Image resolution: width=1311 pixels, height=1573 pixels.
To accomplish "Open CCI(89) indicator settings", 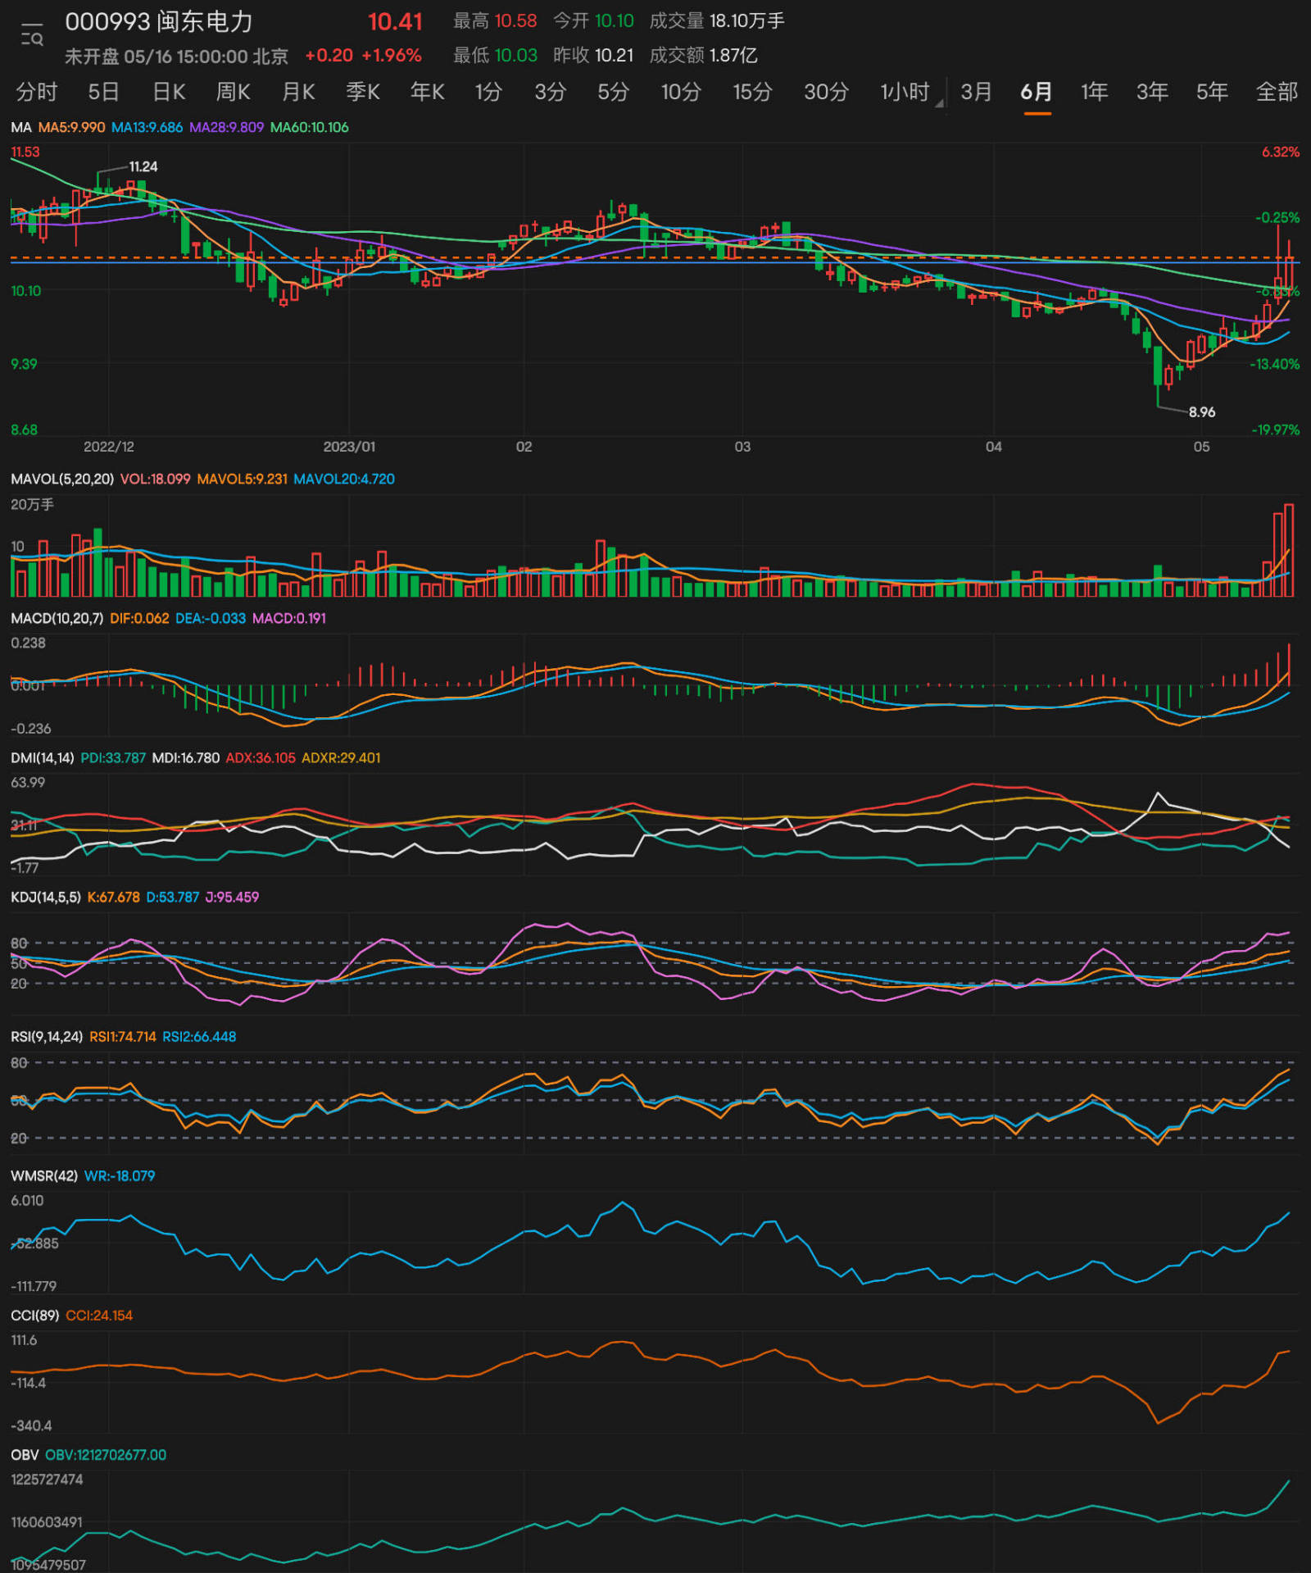I will 34,1315.
